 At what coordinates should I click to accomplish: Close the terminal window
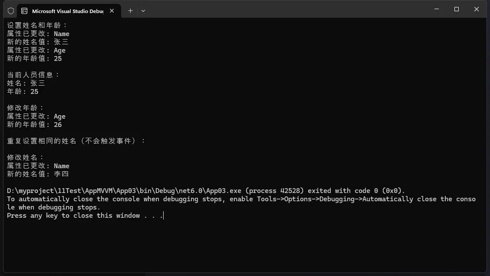pos(477,9)
